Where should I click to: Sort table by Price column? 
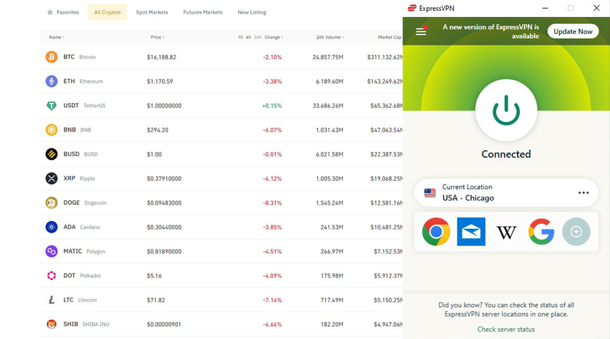point(157,37)
